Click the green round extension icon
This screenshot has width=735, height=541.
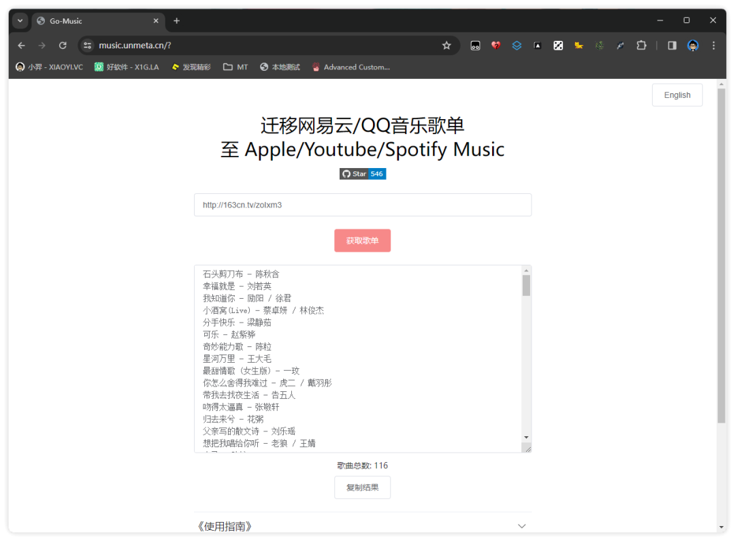tap(600, 46)
